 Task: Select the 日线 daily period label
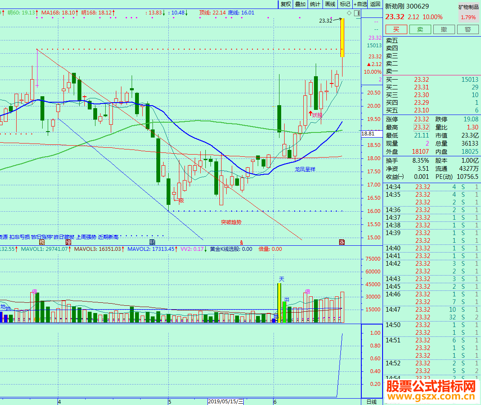pyautogui.click(x=372, y=402)
